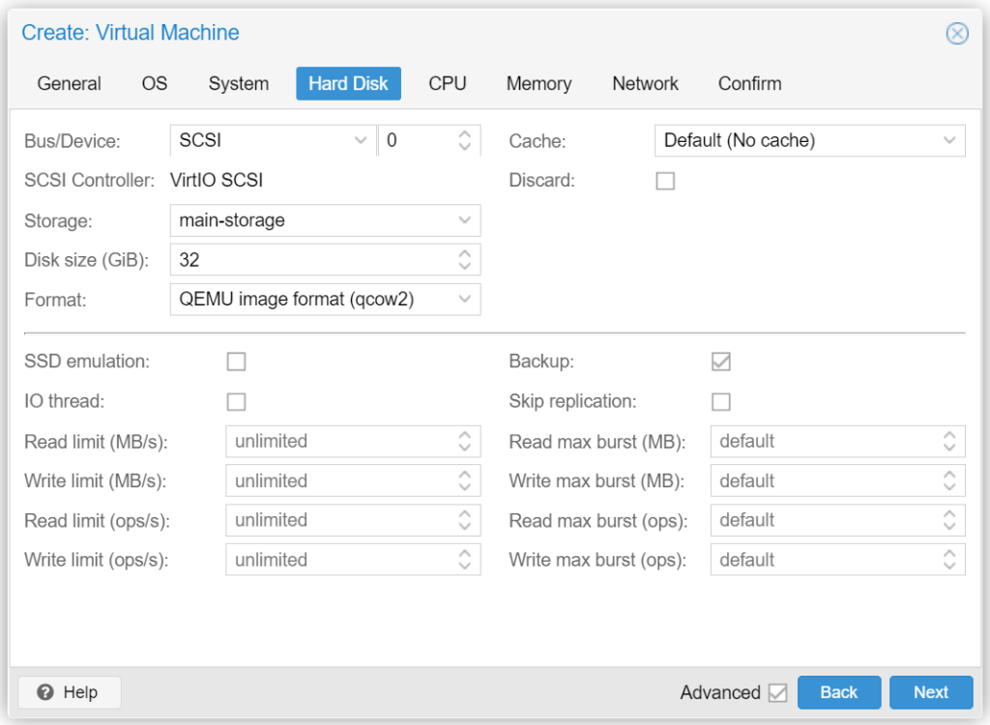
Task: Enable SSD emulation
Action: click(x=236, y=362)
